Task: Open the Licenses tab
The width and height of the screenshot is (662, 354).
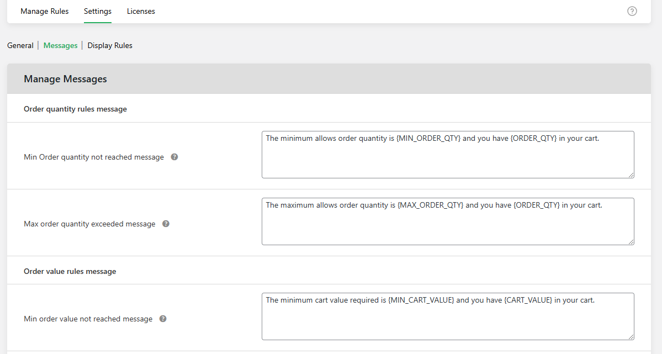Action: [141, 11]
